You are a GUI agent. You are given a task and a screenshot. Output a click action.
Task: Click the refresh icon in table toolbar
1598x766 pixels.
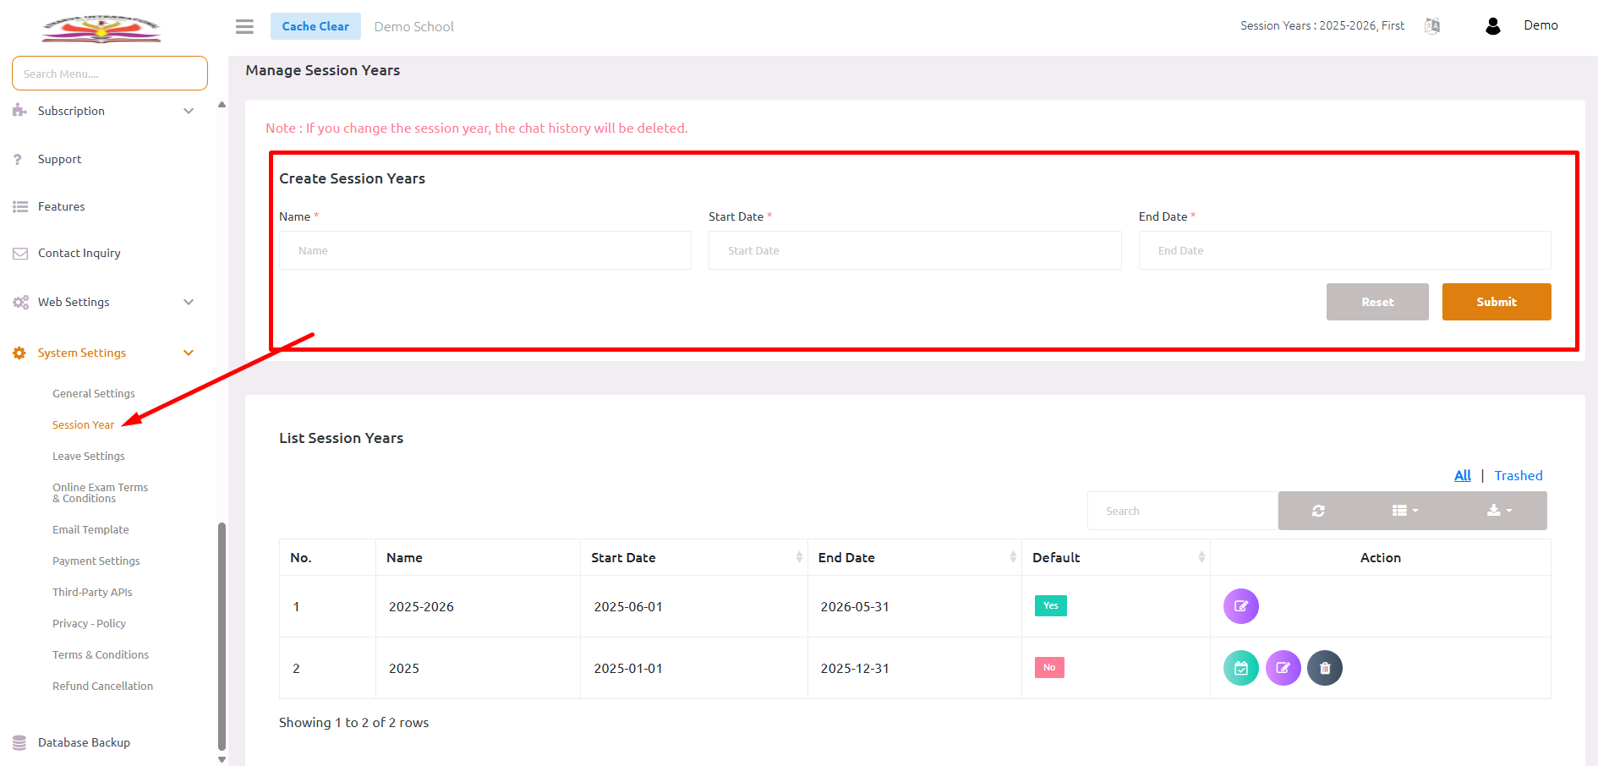coord(1318,511)
